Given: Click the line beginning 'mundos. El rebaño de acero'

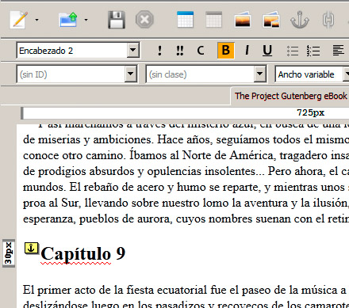Looking at the screenshot, I should pos(186,187).
